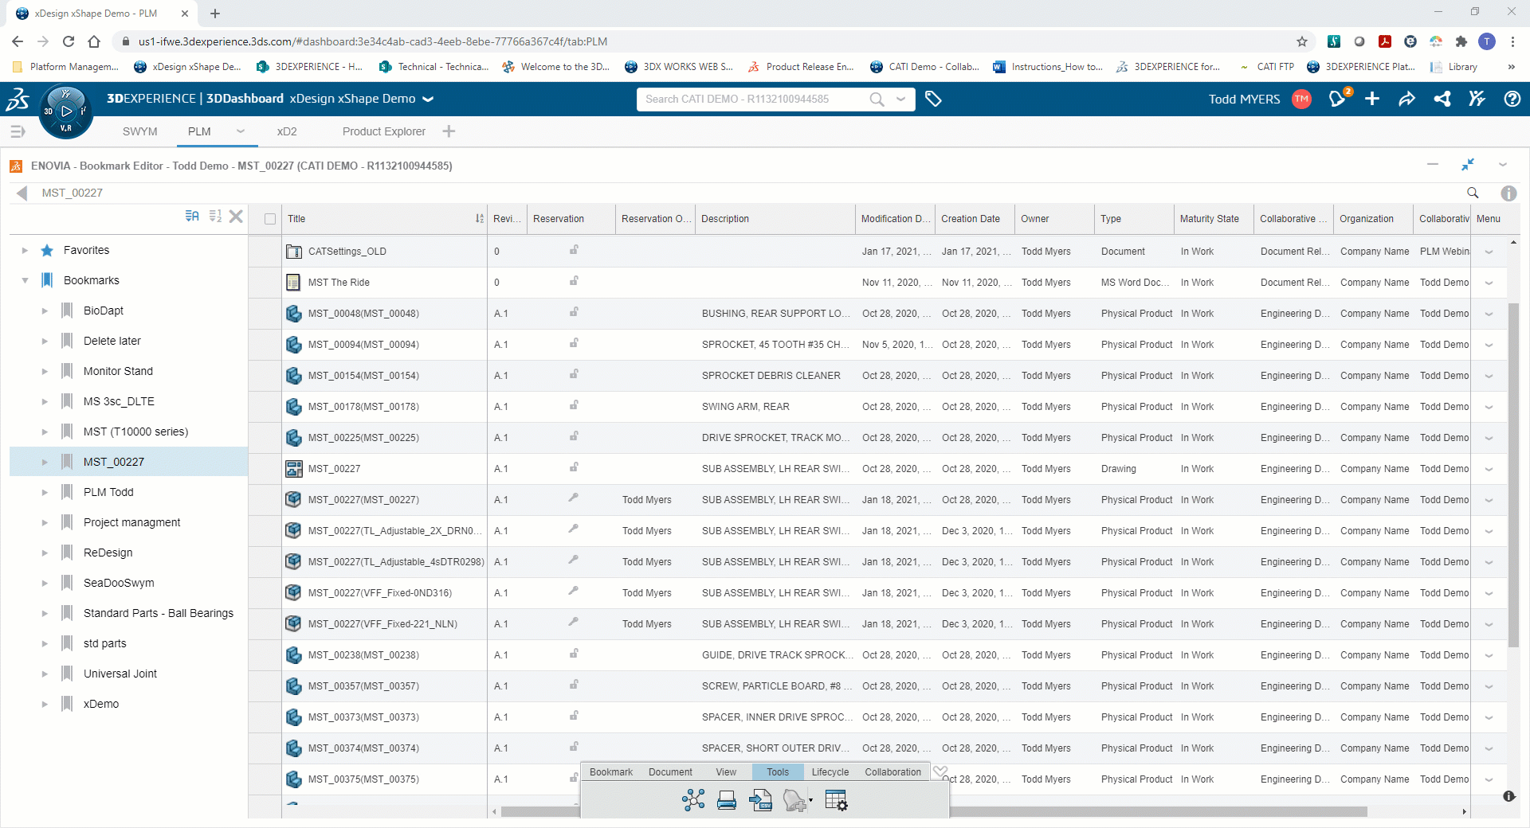Click the Favorites star icon
Screen dimensions: 1530x828
[47, 250]
